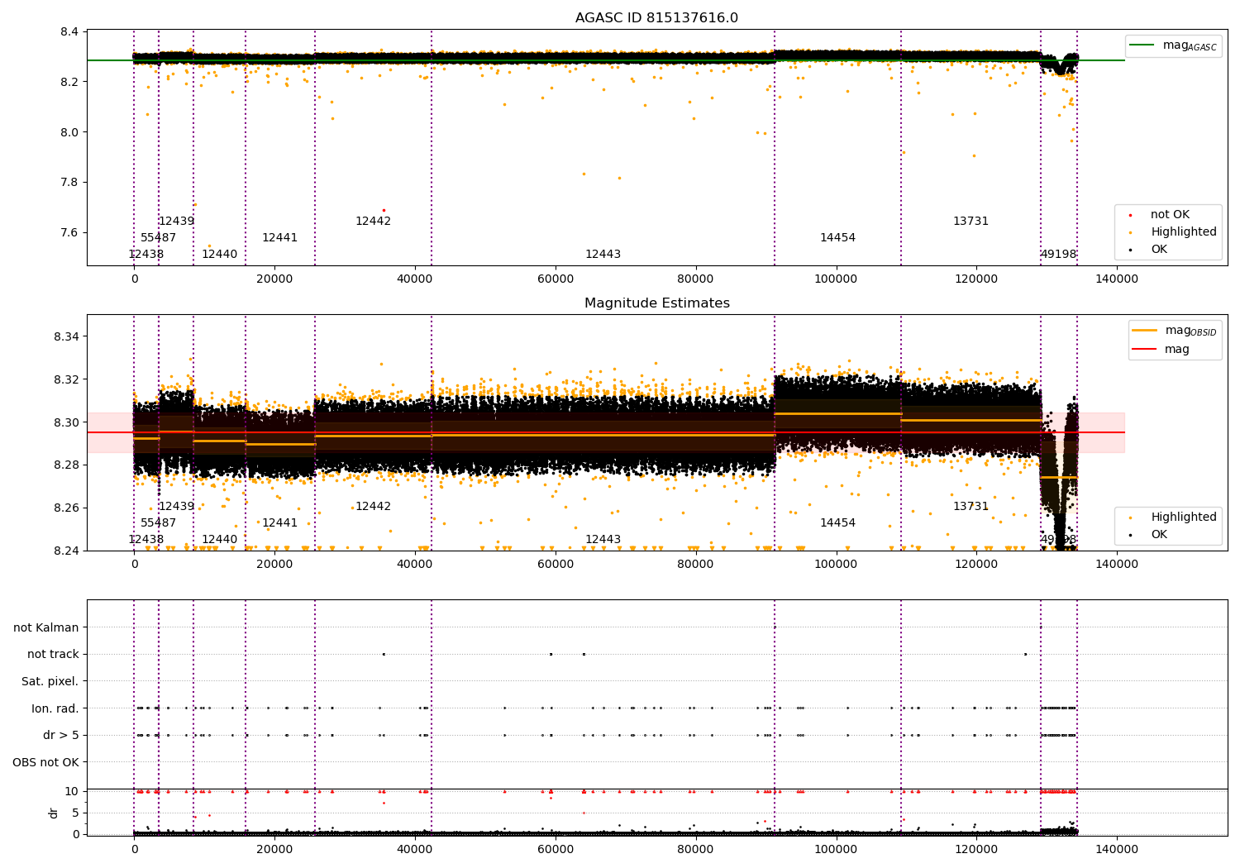Click obsid label 49198 in top plot
The width and height of the screenshot is (1240, 868).
[1059, 255]
